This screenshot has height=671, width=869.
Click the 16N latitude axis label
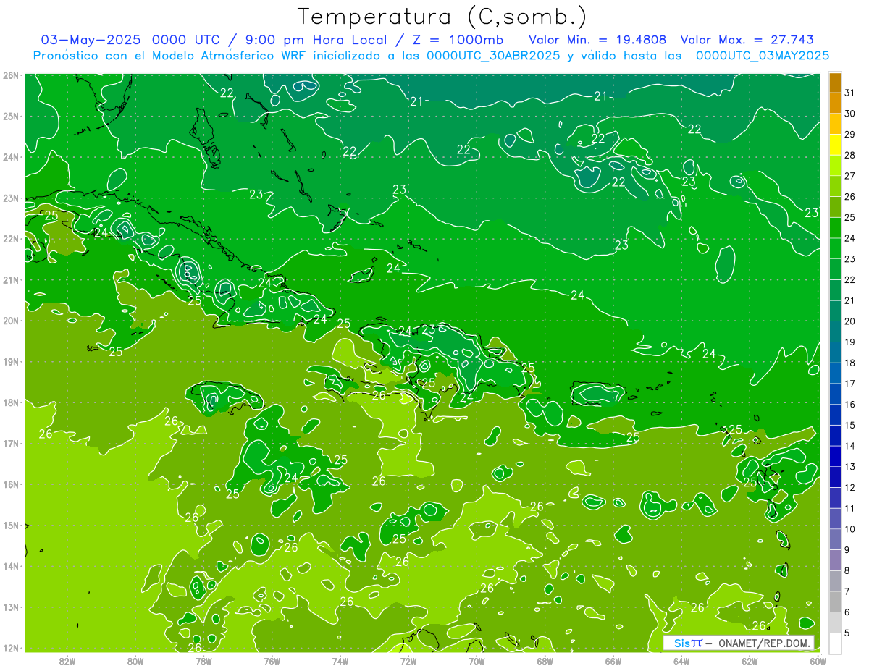pos(11,484)
